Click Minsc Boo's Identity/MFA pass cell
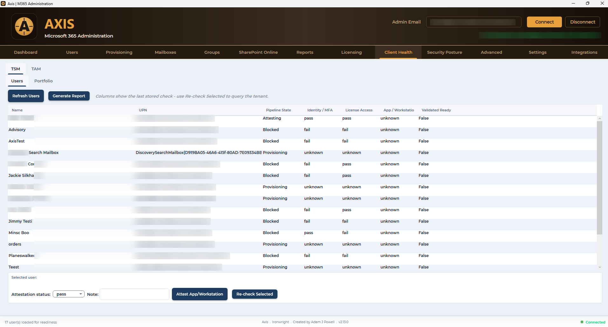608x327 pixels. click(309, 233)
